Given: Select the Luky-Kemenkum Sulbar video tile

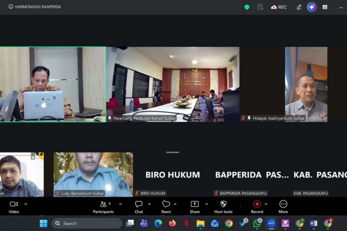Looking at the screenshot, I should tap(93, 174).
